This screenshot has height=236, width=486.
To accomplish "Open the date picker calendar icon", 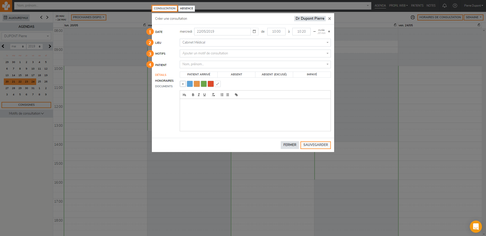I will pyautogui.click(x=254, y=32).
